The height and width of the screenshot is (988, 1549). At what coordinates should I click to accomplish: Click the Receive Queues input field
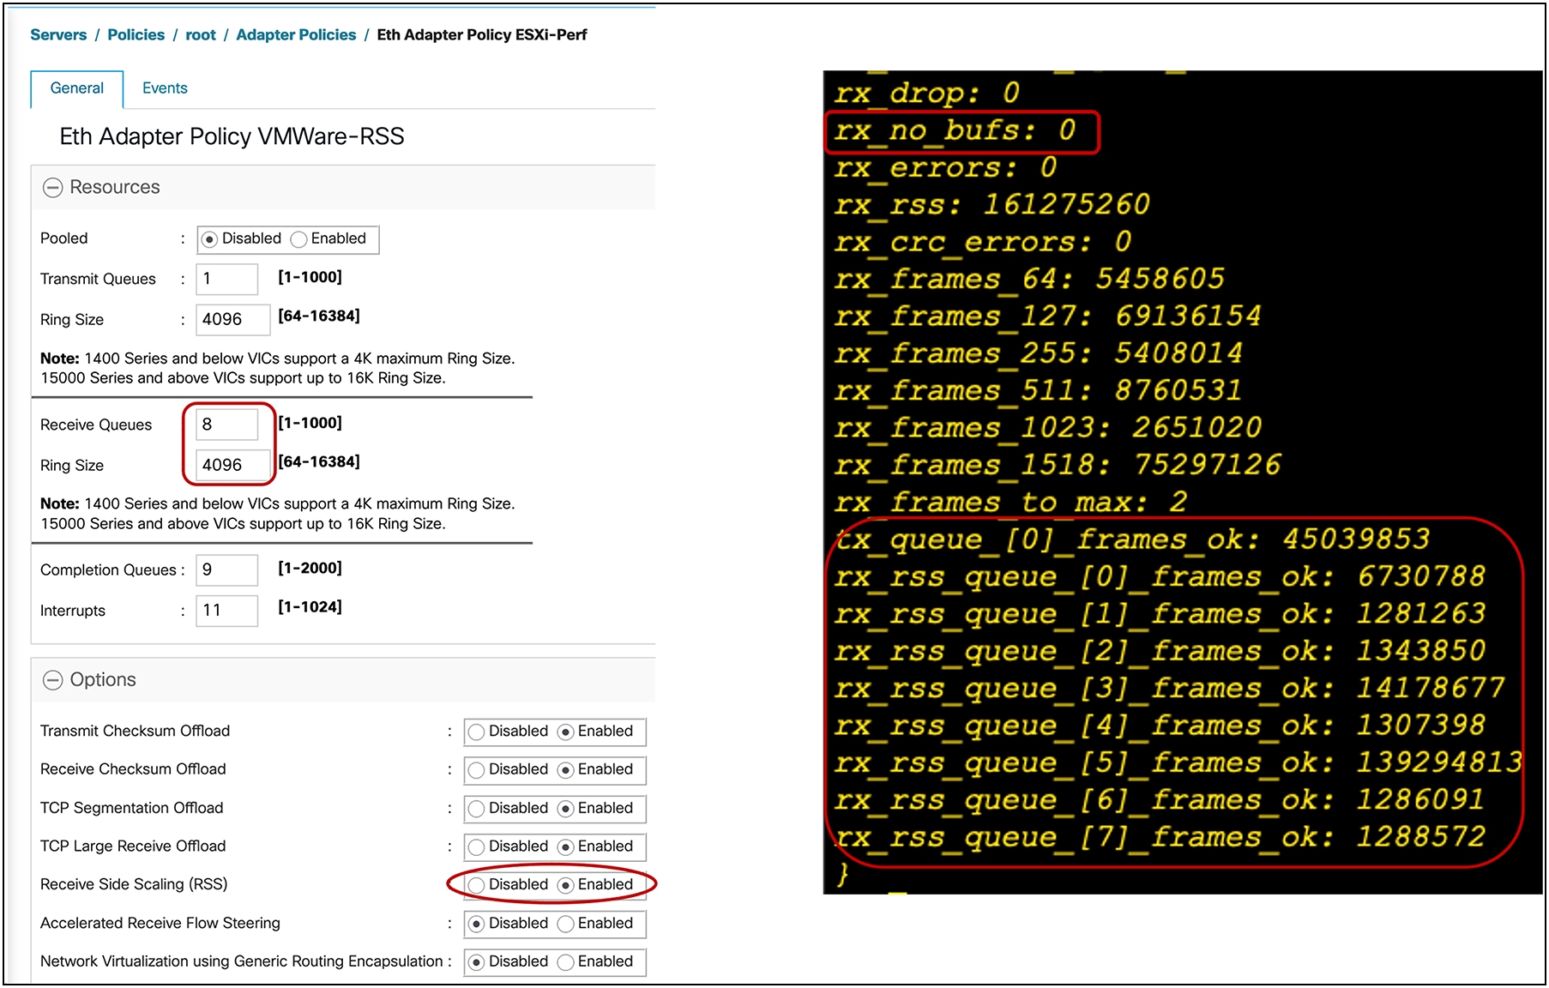[227, 425]
